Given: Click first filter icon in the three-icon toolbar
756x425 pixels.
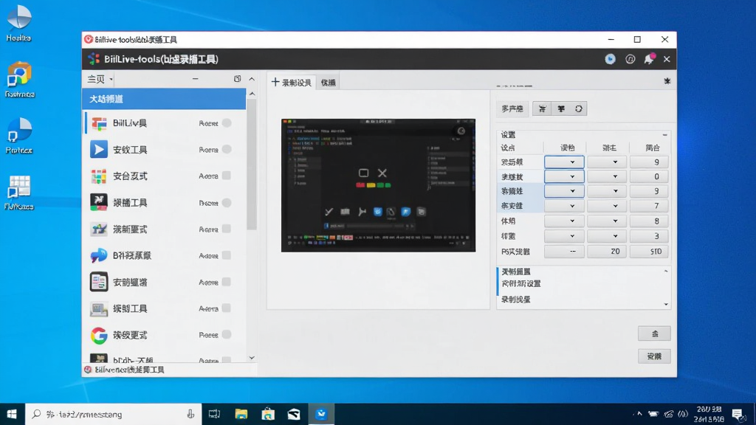Looking at the screenshot, I should 542,109.
